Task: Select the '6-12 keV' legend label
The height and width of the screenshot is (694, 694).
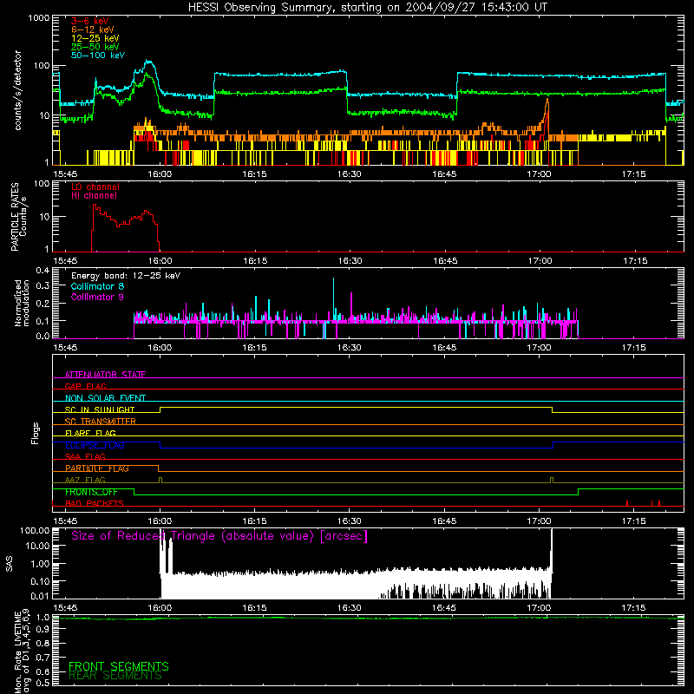Action: [x=93, y=29]
